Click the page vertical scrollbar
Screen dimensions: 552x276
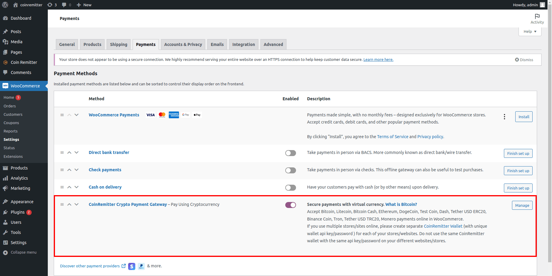[550, 134]
